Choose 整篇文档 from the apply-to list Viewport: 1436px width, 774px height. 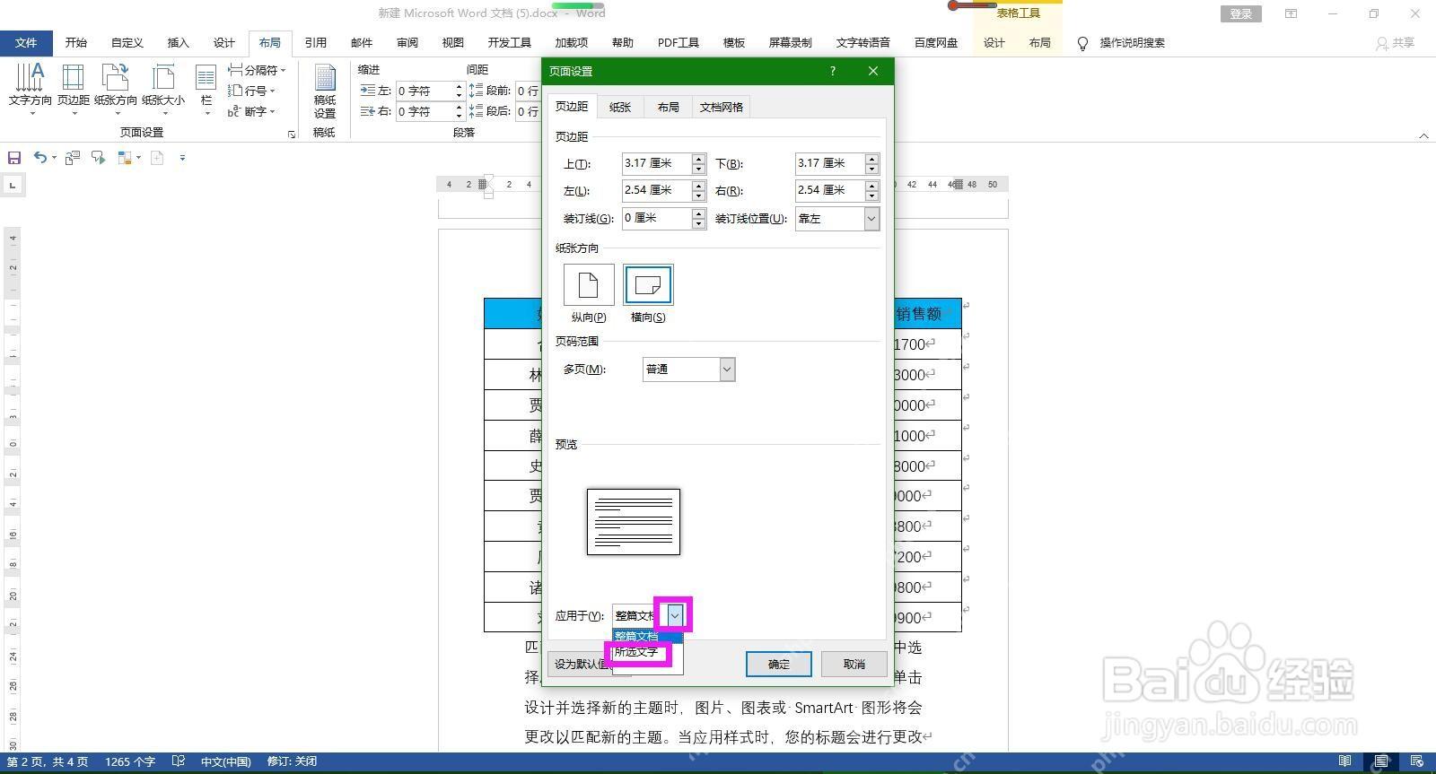[x=647, y=636]
